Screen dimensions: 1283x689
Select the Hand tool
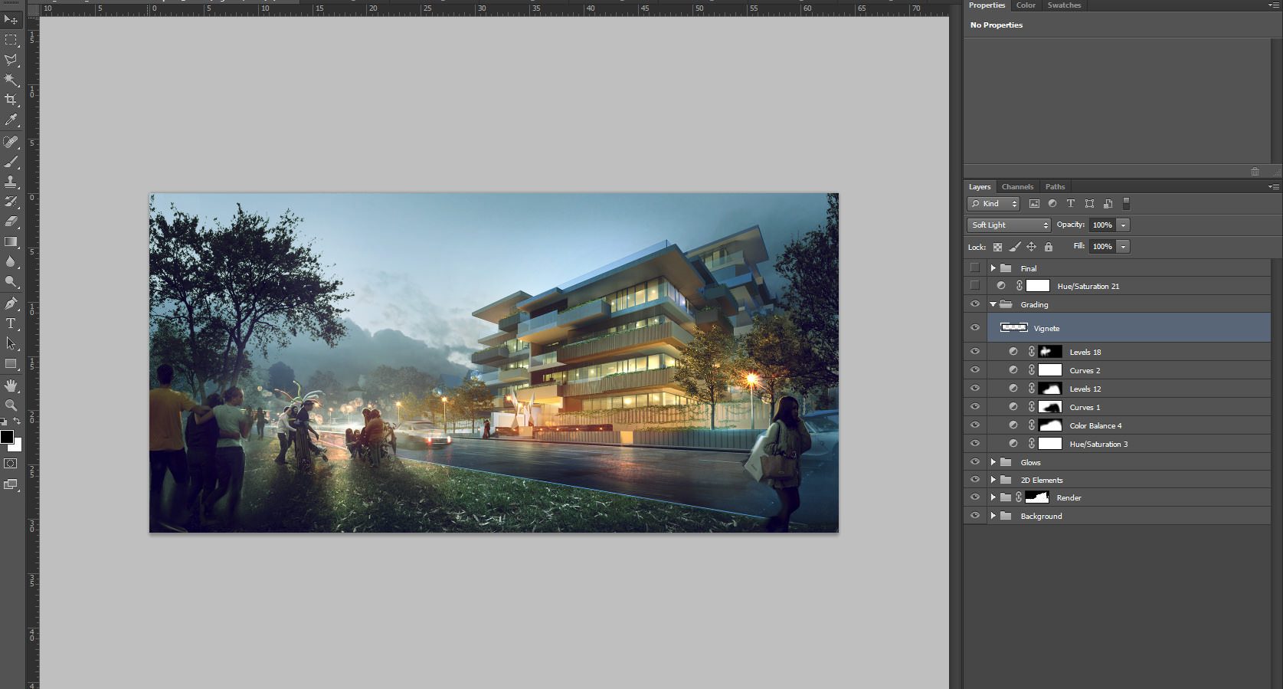pos(11,385)
